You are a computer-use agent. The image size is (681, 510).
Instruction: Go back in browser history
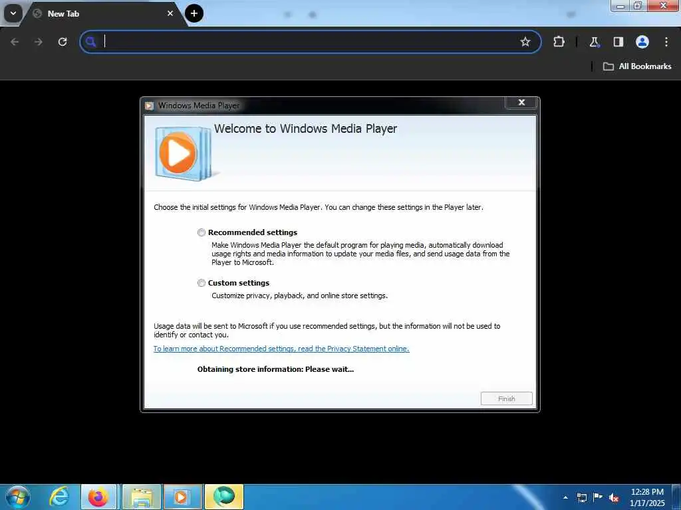pos(15,42)
